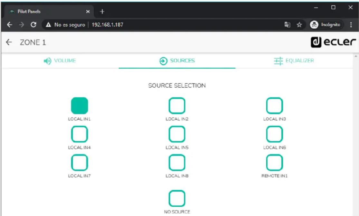Go back from ZONE 1 page
This screenshot has width=359, height=216.
(9, 42)
